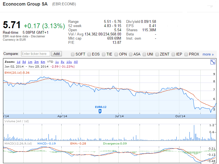Screen dimensions: 219x164
Task: Check the UNI comparison box
Action: pos(144,54)
